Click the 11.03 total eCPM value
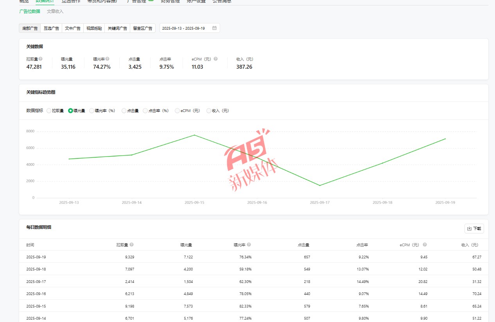The width and height of the screenshot is (495, 322). pos(197,67)
